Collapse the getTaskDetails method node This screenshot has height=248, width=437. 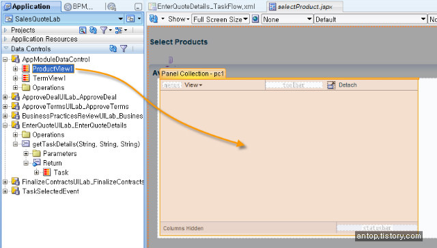[15, 144]
